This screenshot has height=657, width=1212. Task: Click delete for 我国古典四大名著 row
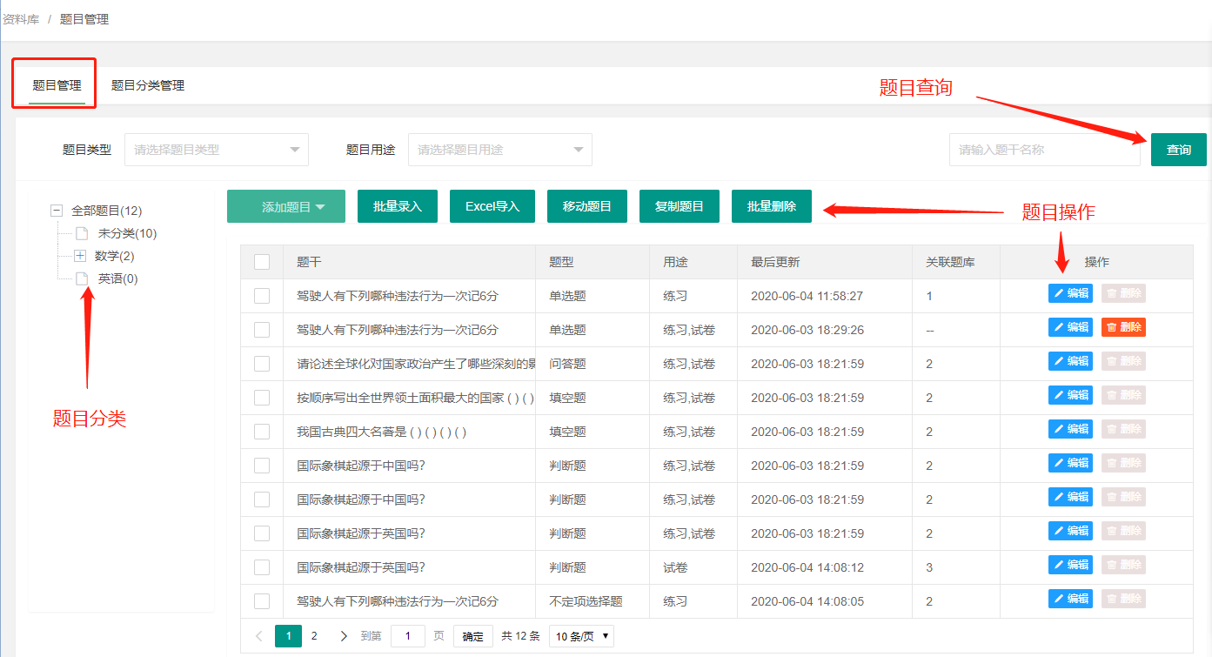click(1123, 429)
